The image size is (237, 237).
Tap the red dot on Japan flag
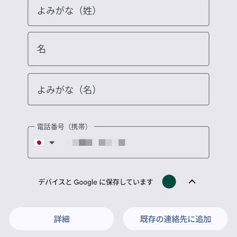pyautogui.click(x=39, y=143)
